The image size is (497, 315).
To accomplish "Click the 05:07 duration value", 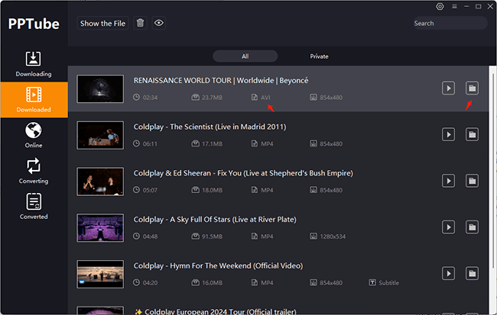I will click(x=150, y=190).
